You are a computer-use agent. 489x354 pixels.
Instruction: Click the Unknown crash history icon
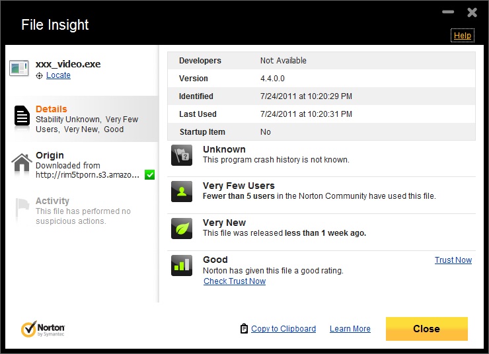[x=182, y=155]
